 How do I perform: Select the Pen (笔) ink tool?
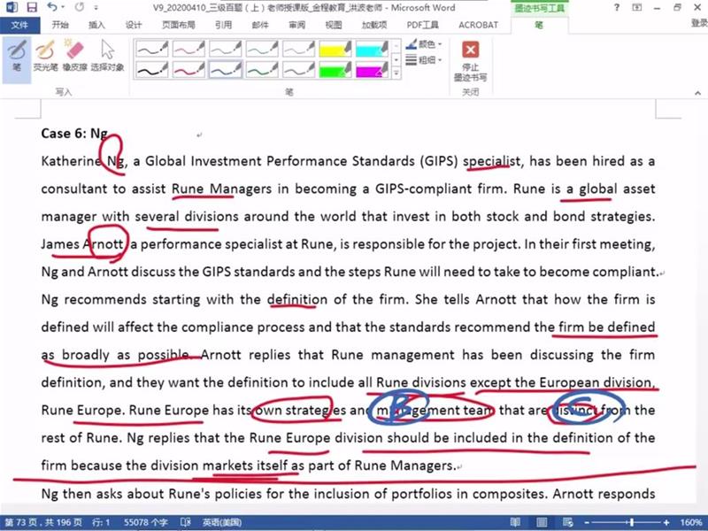(16, 55)
